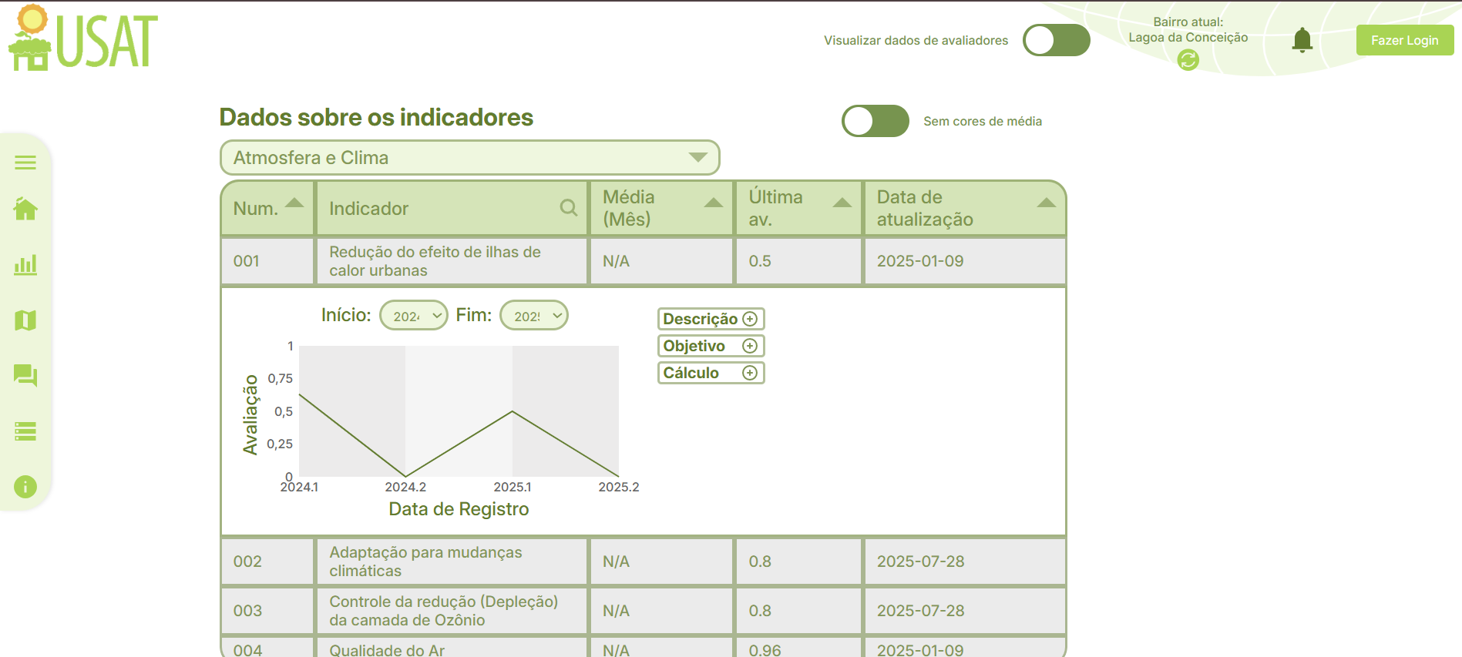1462x657 pixels.
Task: Go to home via house icon
Action: (x=25, y=209)
